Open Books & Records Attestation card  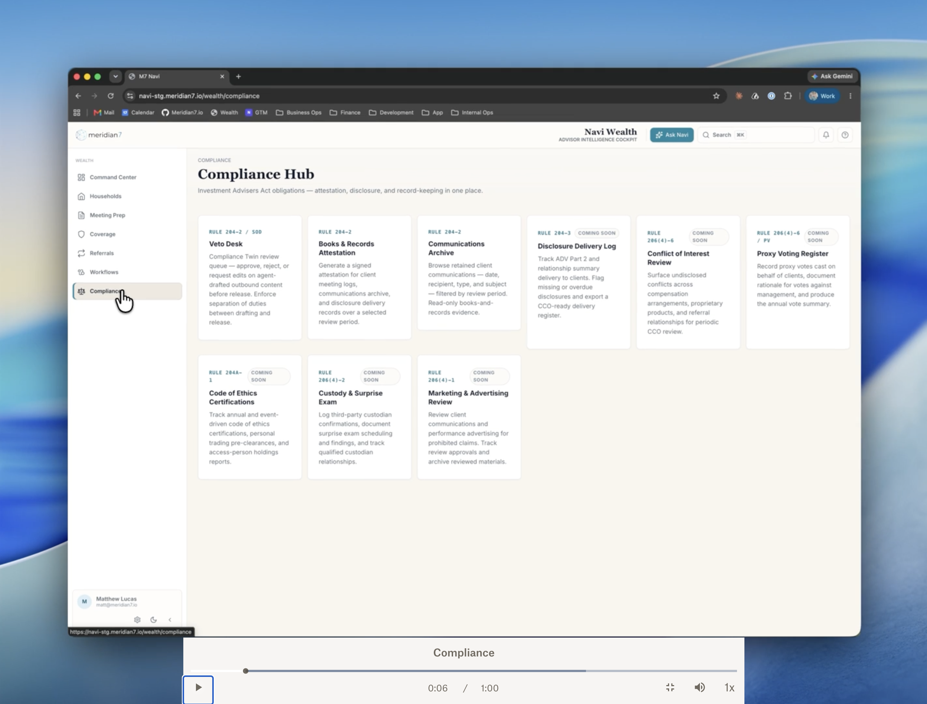tap(359, 277)
